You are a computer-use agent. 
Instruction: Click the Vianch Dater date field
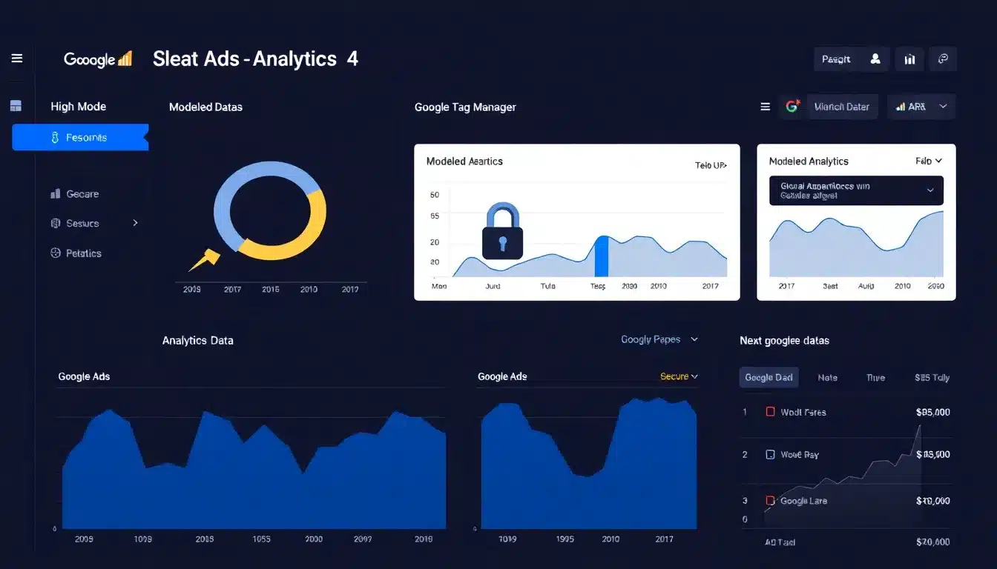click(x=842, y=106)
